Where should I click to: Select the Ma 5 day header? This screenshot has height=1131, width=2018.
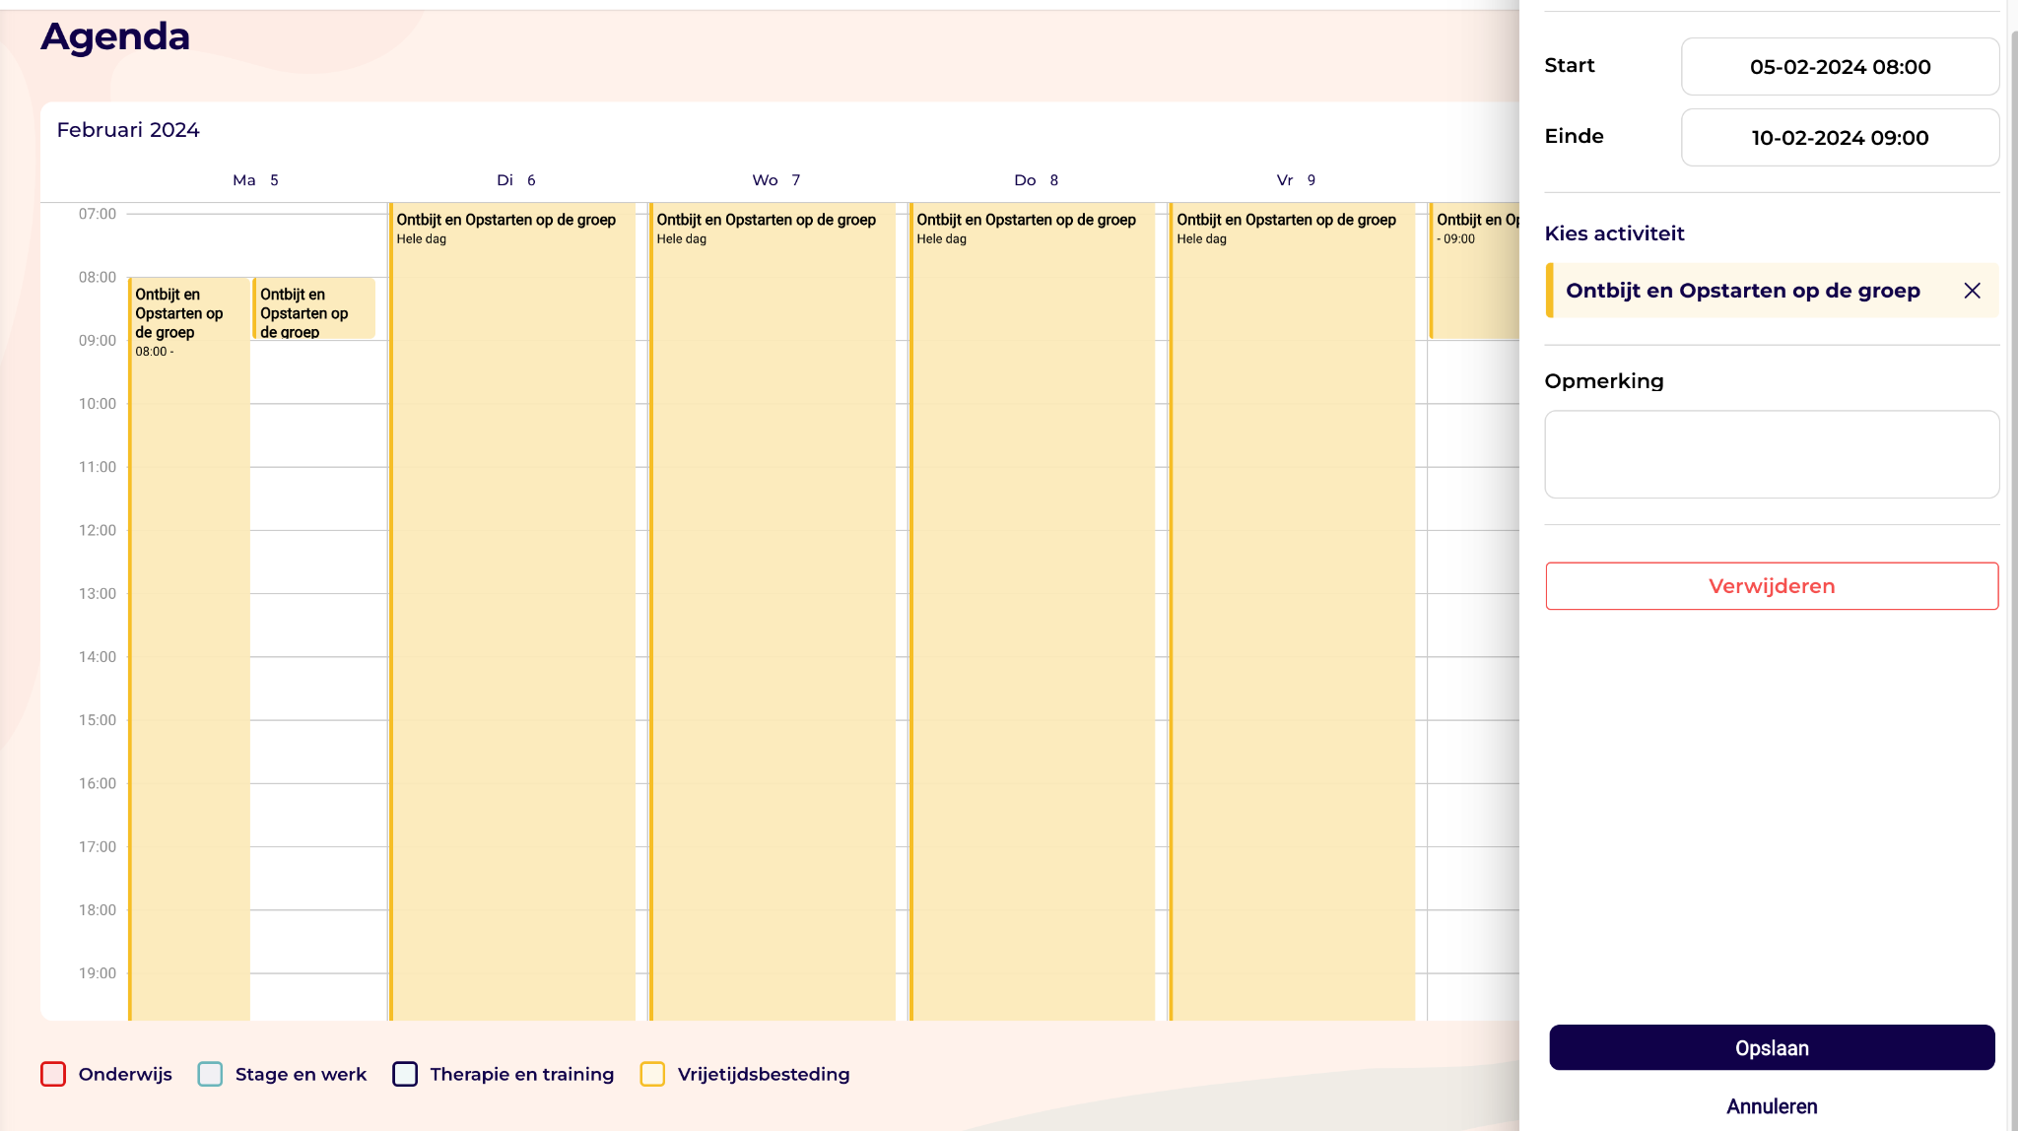pyautogui.click(x=255, y=180)
